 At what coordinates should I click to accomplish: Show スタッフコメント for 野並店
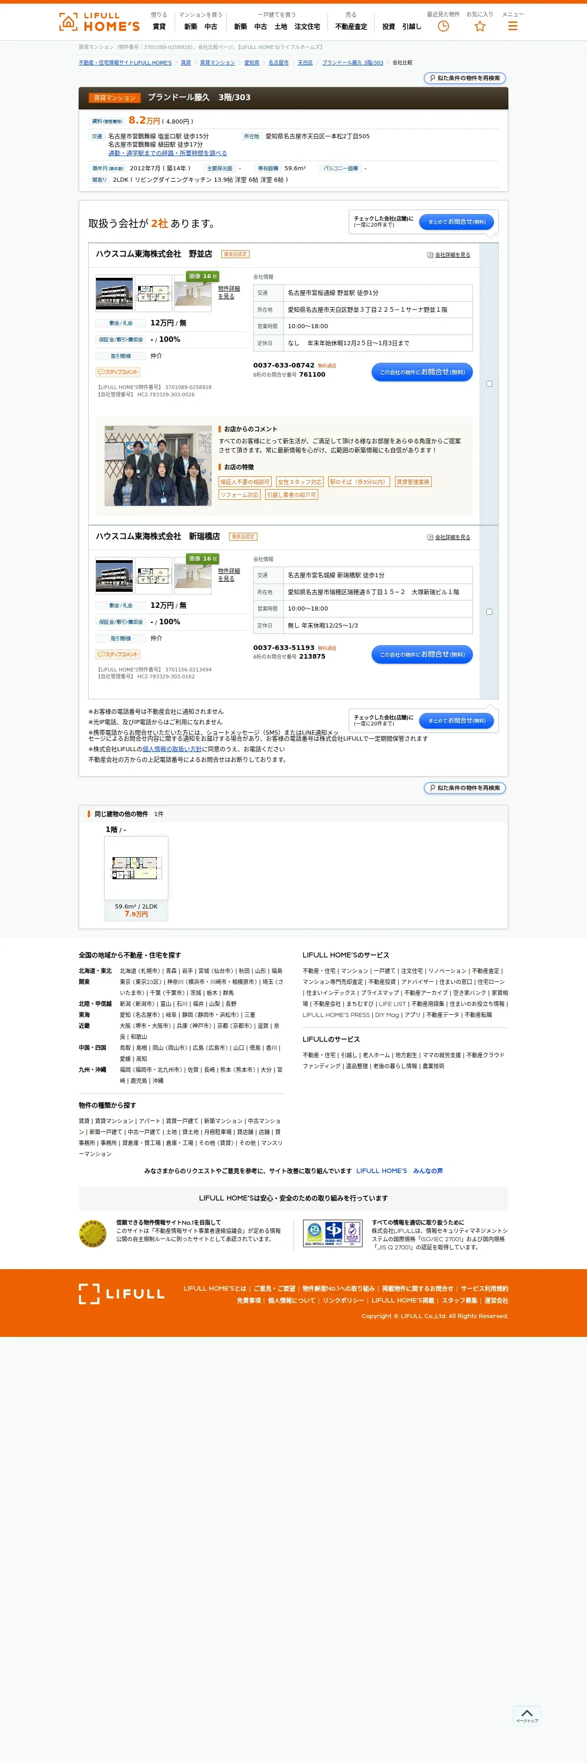coord(118,372)
